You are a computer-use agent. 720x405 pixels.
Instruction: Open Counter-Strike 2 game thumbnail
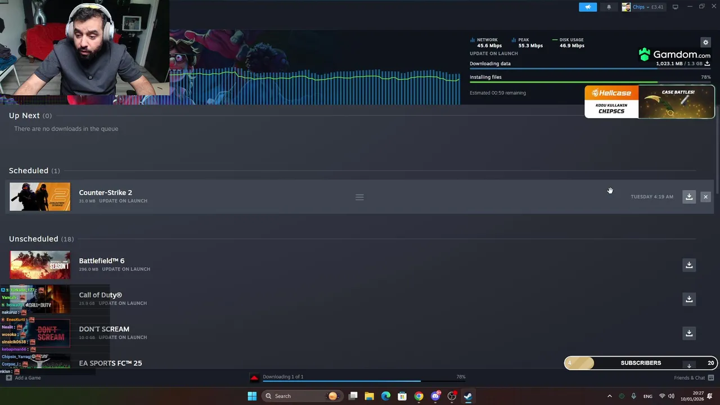40,197
